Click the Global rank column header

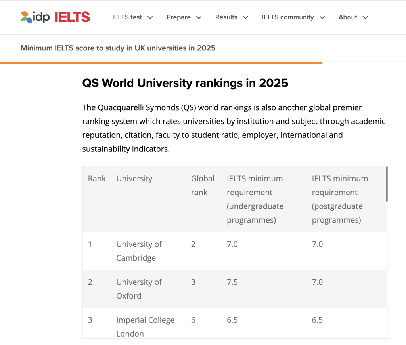(x=203, y=185)
